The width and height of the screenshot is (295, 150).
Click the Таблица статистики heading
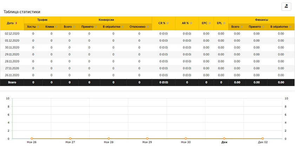(22, 12)
